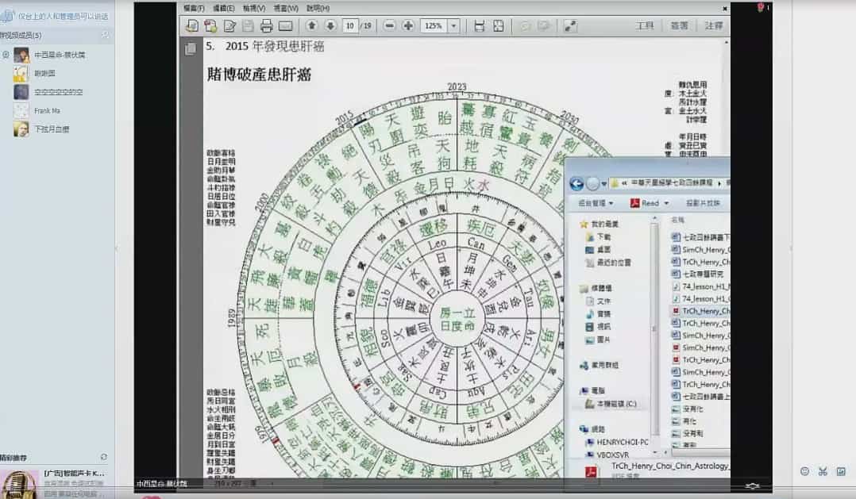Click the 投影片放映 button in Explorer
The image size is (856, 499).
click(703, 202)
